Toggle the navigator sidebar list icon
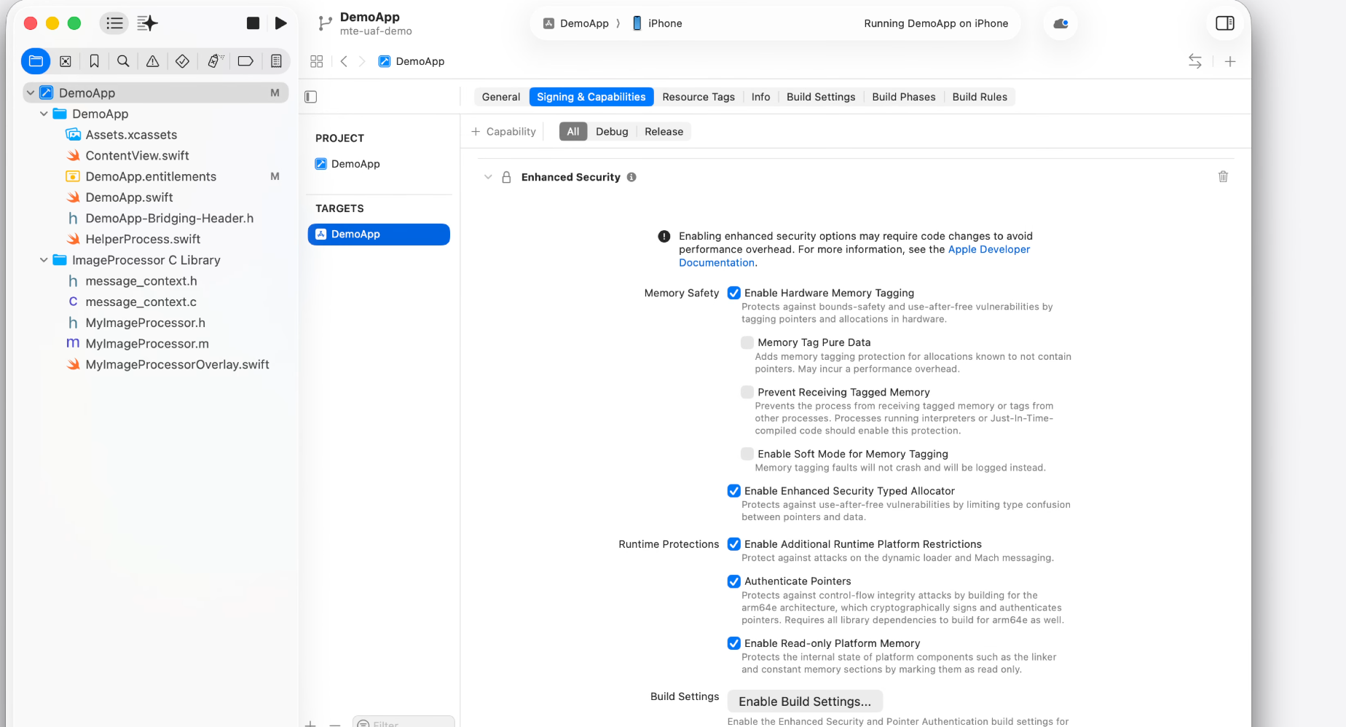The width and height of the screenshot is (1346, 727). (x=114, y=23)
